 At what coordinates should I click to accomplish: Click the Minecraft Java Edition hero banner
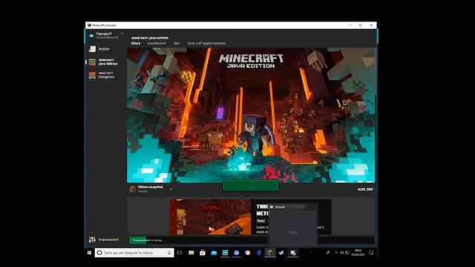[x=251, y=115]
